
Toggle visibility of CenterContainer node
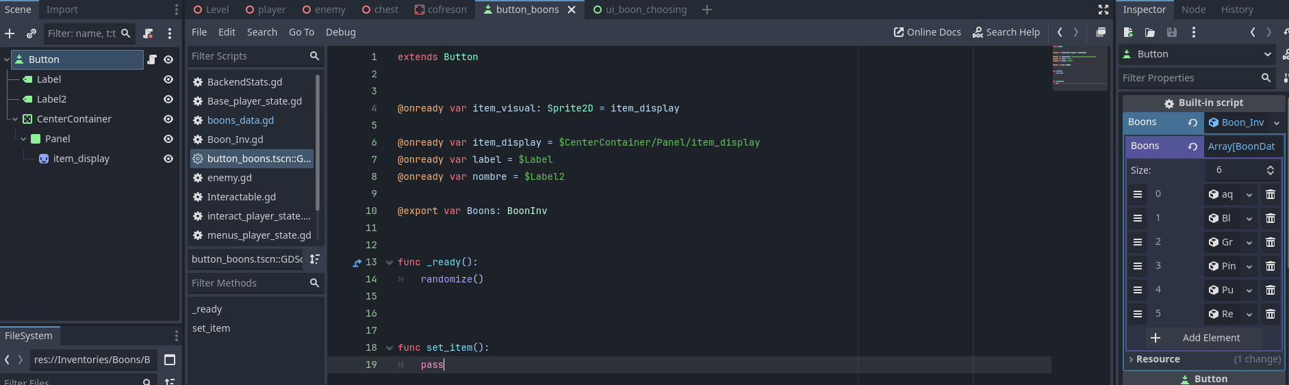168,119
